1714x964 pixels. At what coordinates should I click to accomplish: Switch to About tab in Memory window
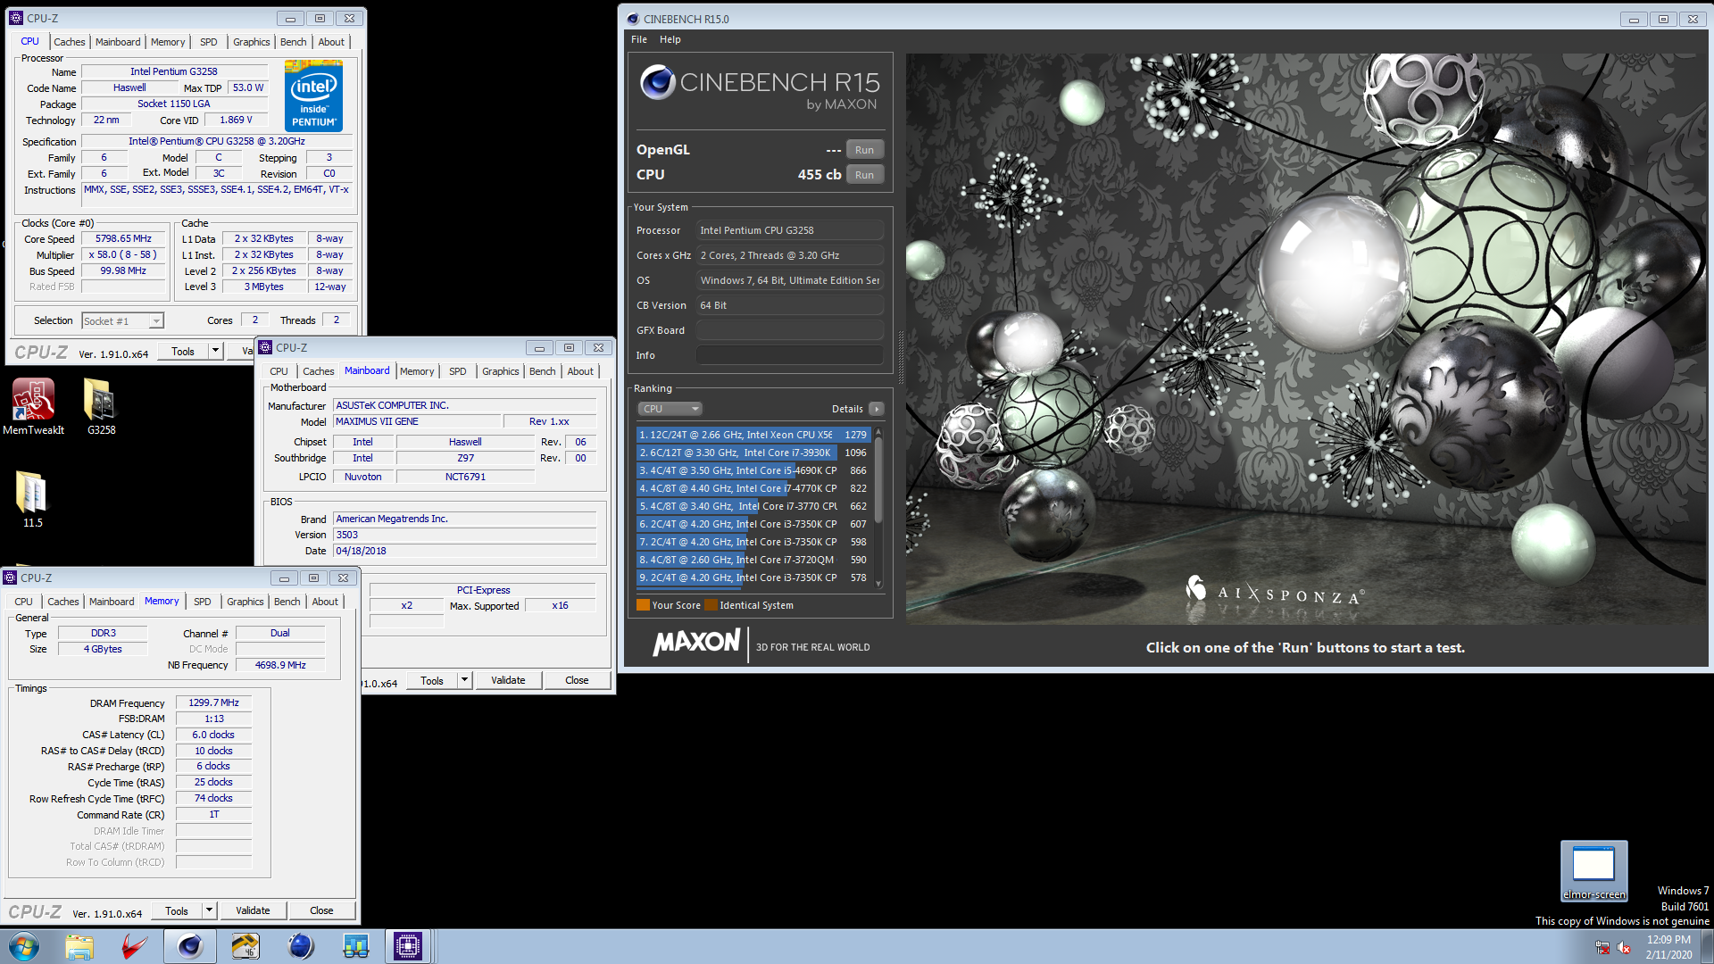tap(325, 602)
